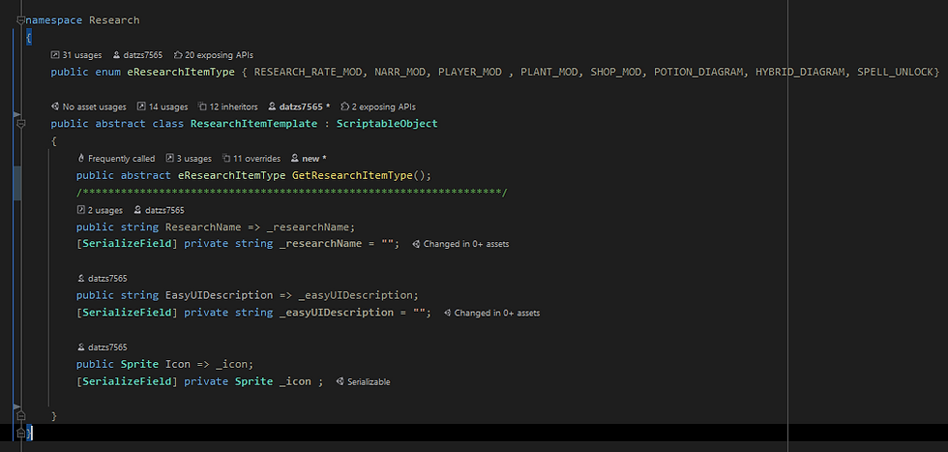Click the HYBRID_DIAGRAM enum member
The height and width of the screenshot is (452, 948).
click(800, 72)
